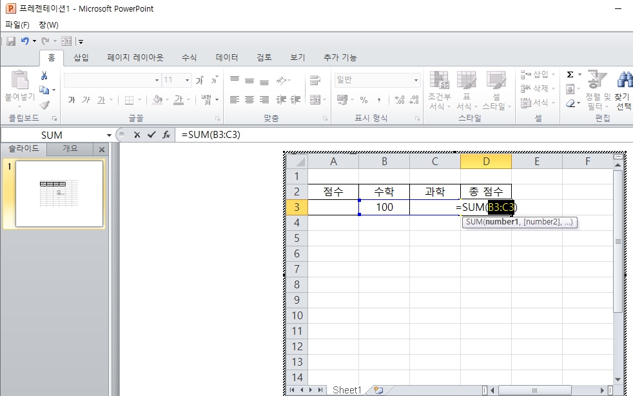Click the Wrap Text icon
The height and width of the screenshot is (396, 633).
[x=315, y=80]
